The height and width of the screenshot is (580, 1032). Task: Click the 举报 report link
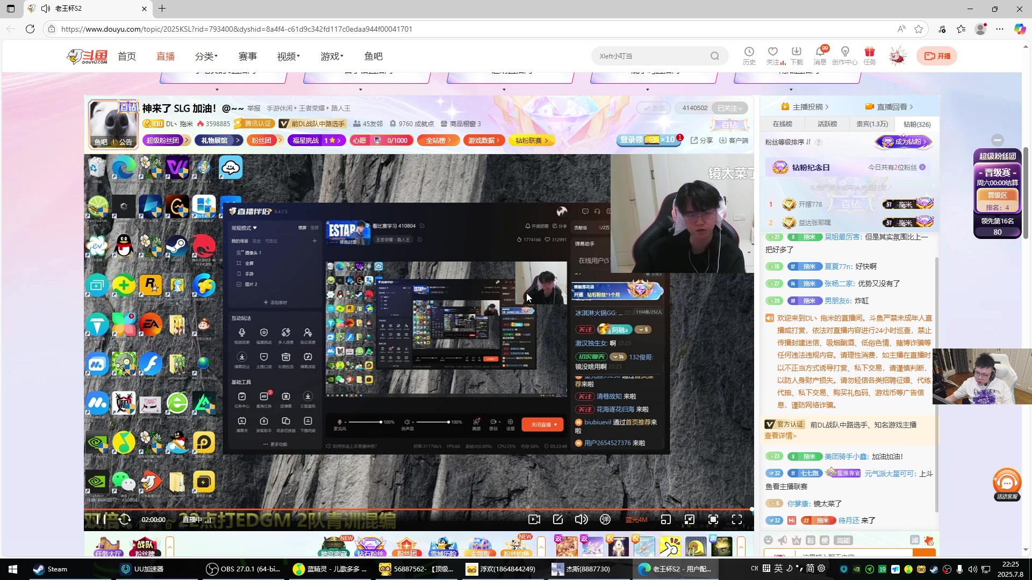coord(254,108)
